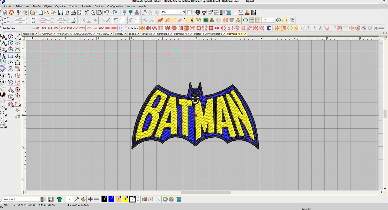The width and height of the screenshot is (388, 210).
Task: Create a new blank design
Action: (41, 12)
